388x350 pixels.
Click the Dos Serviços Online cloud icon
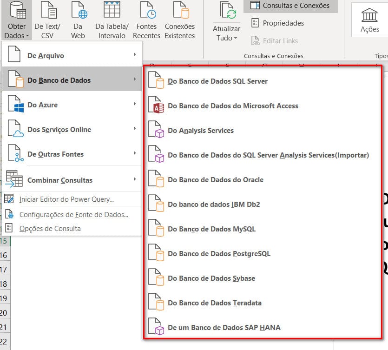16,128
